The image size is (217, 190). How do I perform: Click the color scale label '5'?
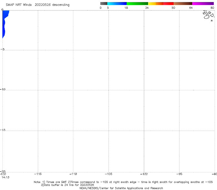pyautogui.click(x=108, y=8)
